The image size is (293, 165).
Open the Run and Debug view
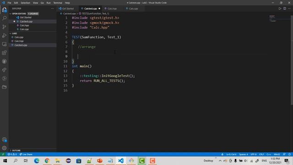4,35
